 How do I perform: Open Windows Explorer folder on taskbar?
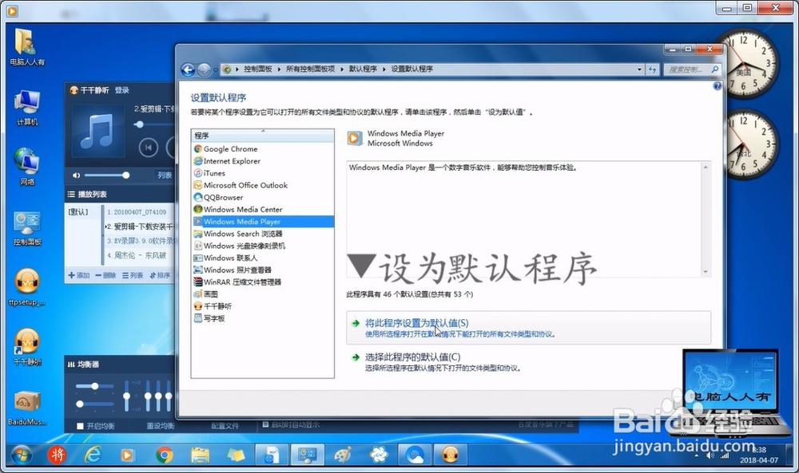coord(200,455)
